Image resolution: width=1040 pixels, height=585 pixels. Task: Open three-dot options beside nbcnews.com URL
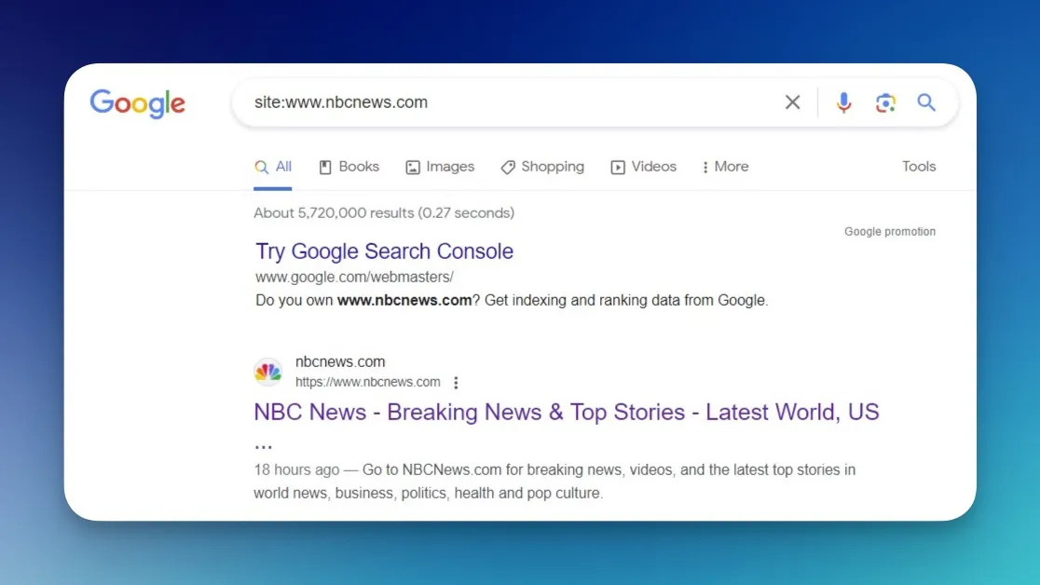point(456,383)
